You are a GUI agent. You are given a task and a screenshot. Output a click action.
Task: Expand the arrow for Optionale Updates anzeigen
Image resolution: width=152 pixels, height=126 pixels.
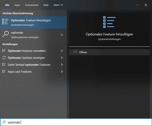(62, 58)
